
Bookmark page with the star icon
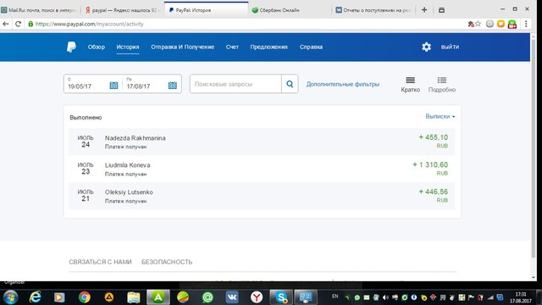pos(478,24)
